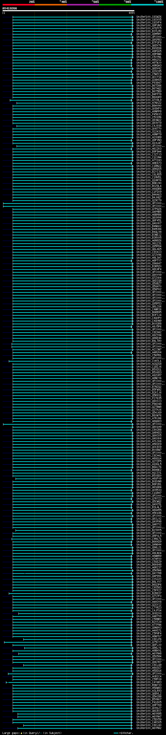The height and width of the screenshot is (735, 166).
Task: Click the green ~80% legend segment
Action: (115, 5)
